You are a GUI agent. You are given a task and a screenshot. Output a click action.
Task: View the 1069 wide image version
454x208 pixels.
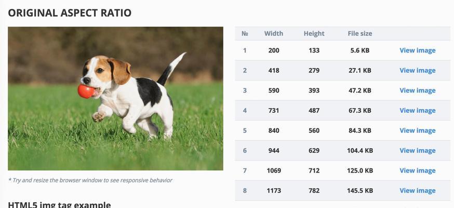click(417, 171)
